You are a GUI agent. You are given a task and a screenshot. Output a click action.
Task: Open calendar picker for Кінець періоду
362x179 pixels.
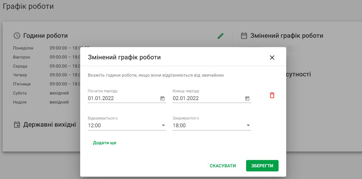click(247, 99)
